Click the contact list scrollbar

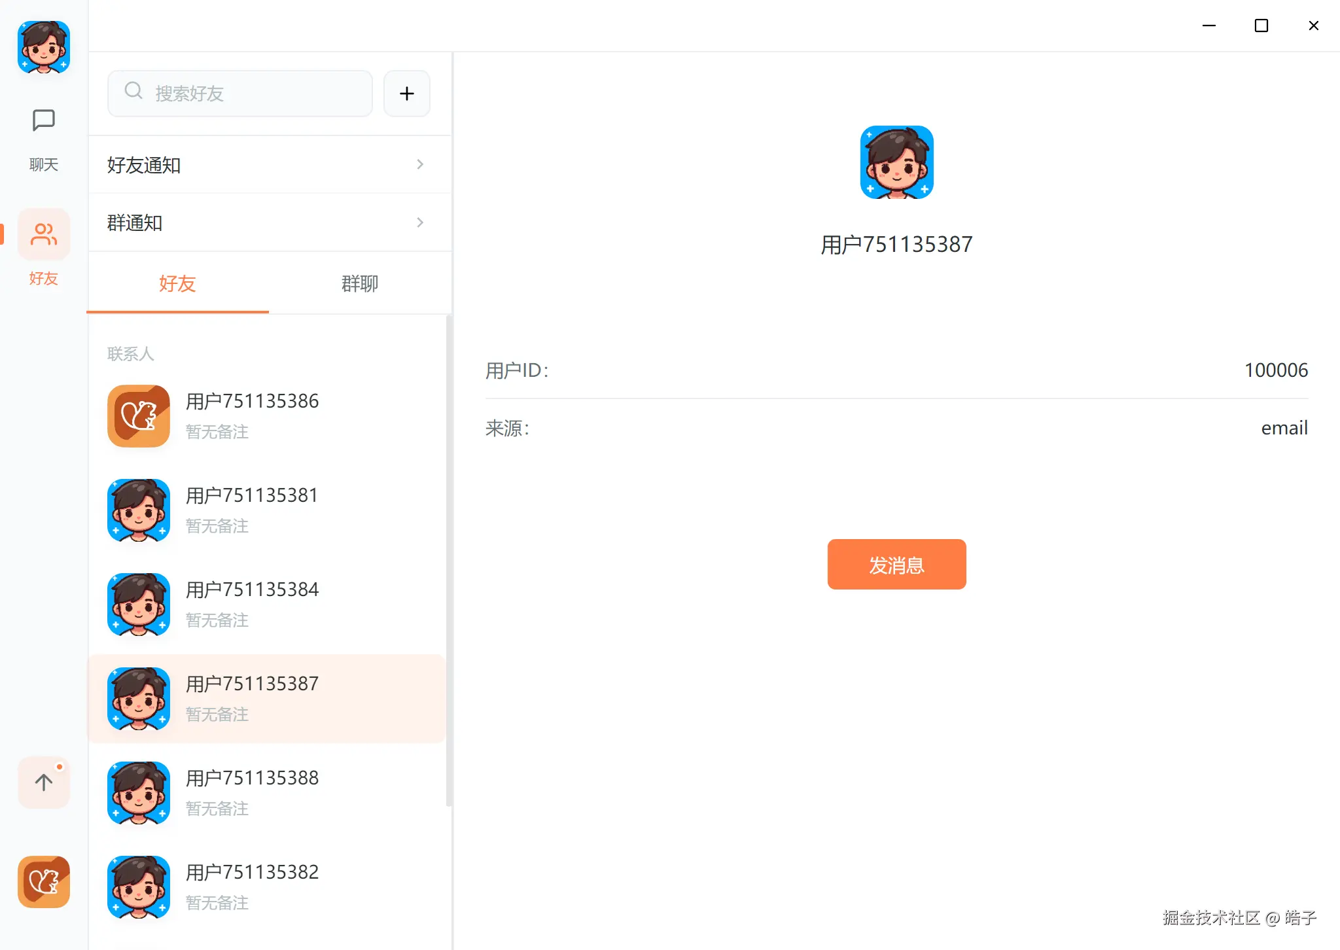(x=448, y=561)
